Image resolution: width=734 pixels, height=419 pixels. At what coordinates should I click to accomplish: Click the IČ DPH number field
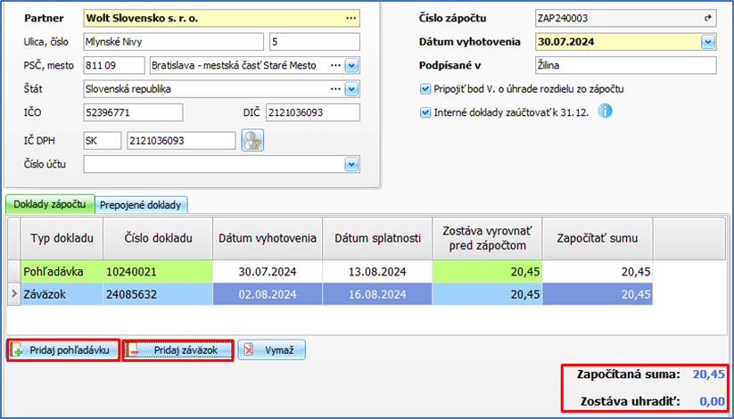tap(181, 141)
